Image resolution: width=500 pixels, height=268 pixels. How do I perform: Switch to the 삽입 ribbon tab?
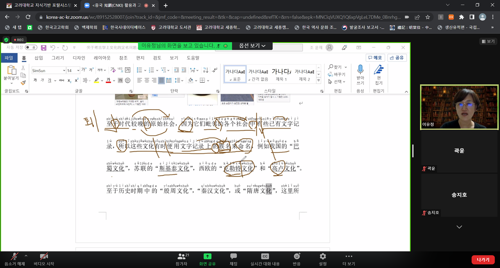tap(39, 58)
